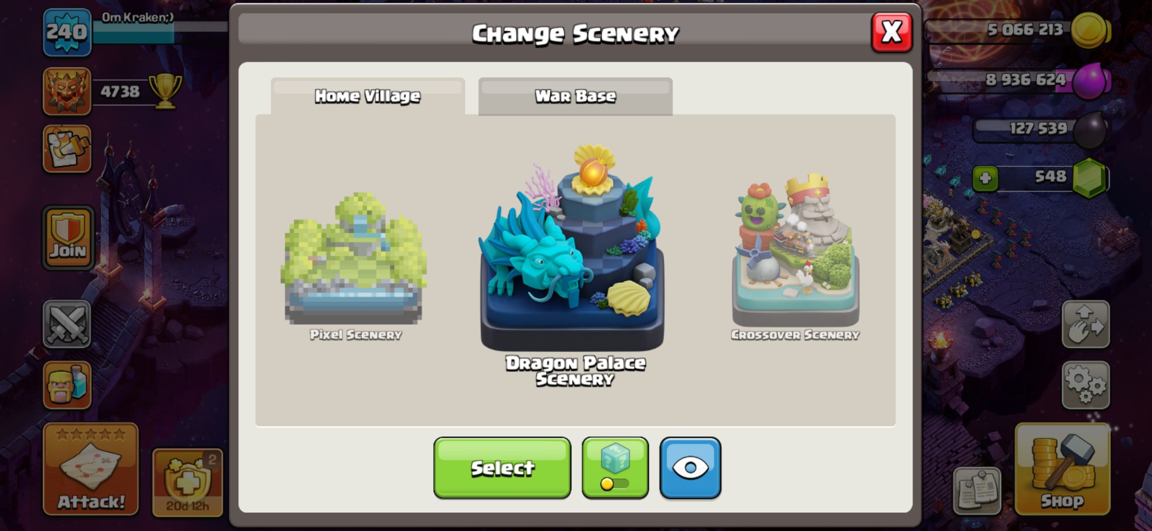The height and width of the screenshot is (531, 1152).
Task: Open the barbarian army training icon
Action: point(67,385)
